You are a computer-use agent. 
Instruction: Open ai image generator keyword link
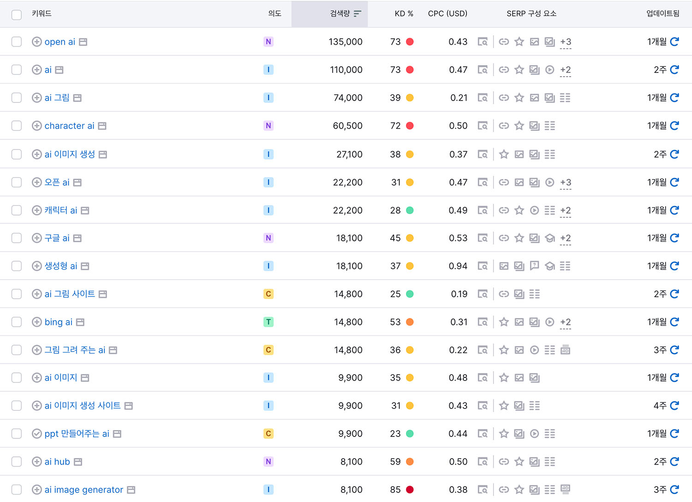(84, 490)
